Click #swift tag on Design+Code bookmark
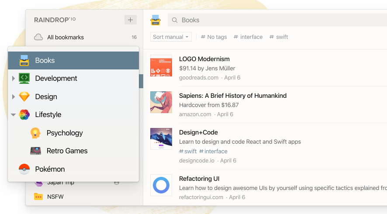 click(x=188, y=151)
